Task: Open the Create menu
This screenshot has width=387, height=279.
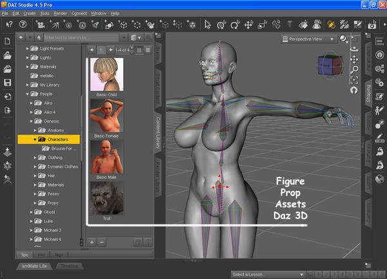Action: 30,14
